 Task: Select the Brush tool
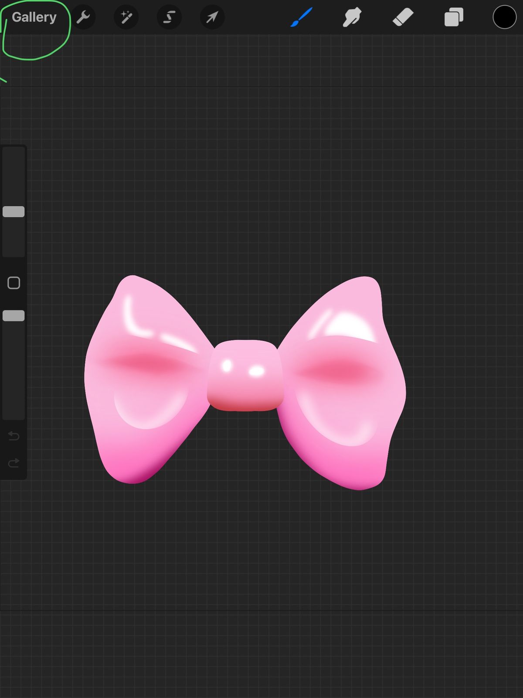[302, 17]
